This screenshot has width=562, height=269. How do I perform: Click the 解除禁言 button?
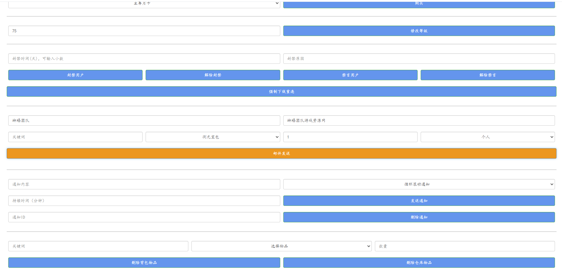[x=488, y=75]
